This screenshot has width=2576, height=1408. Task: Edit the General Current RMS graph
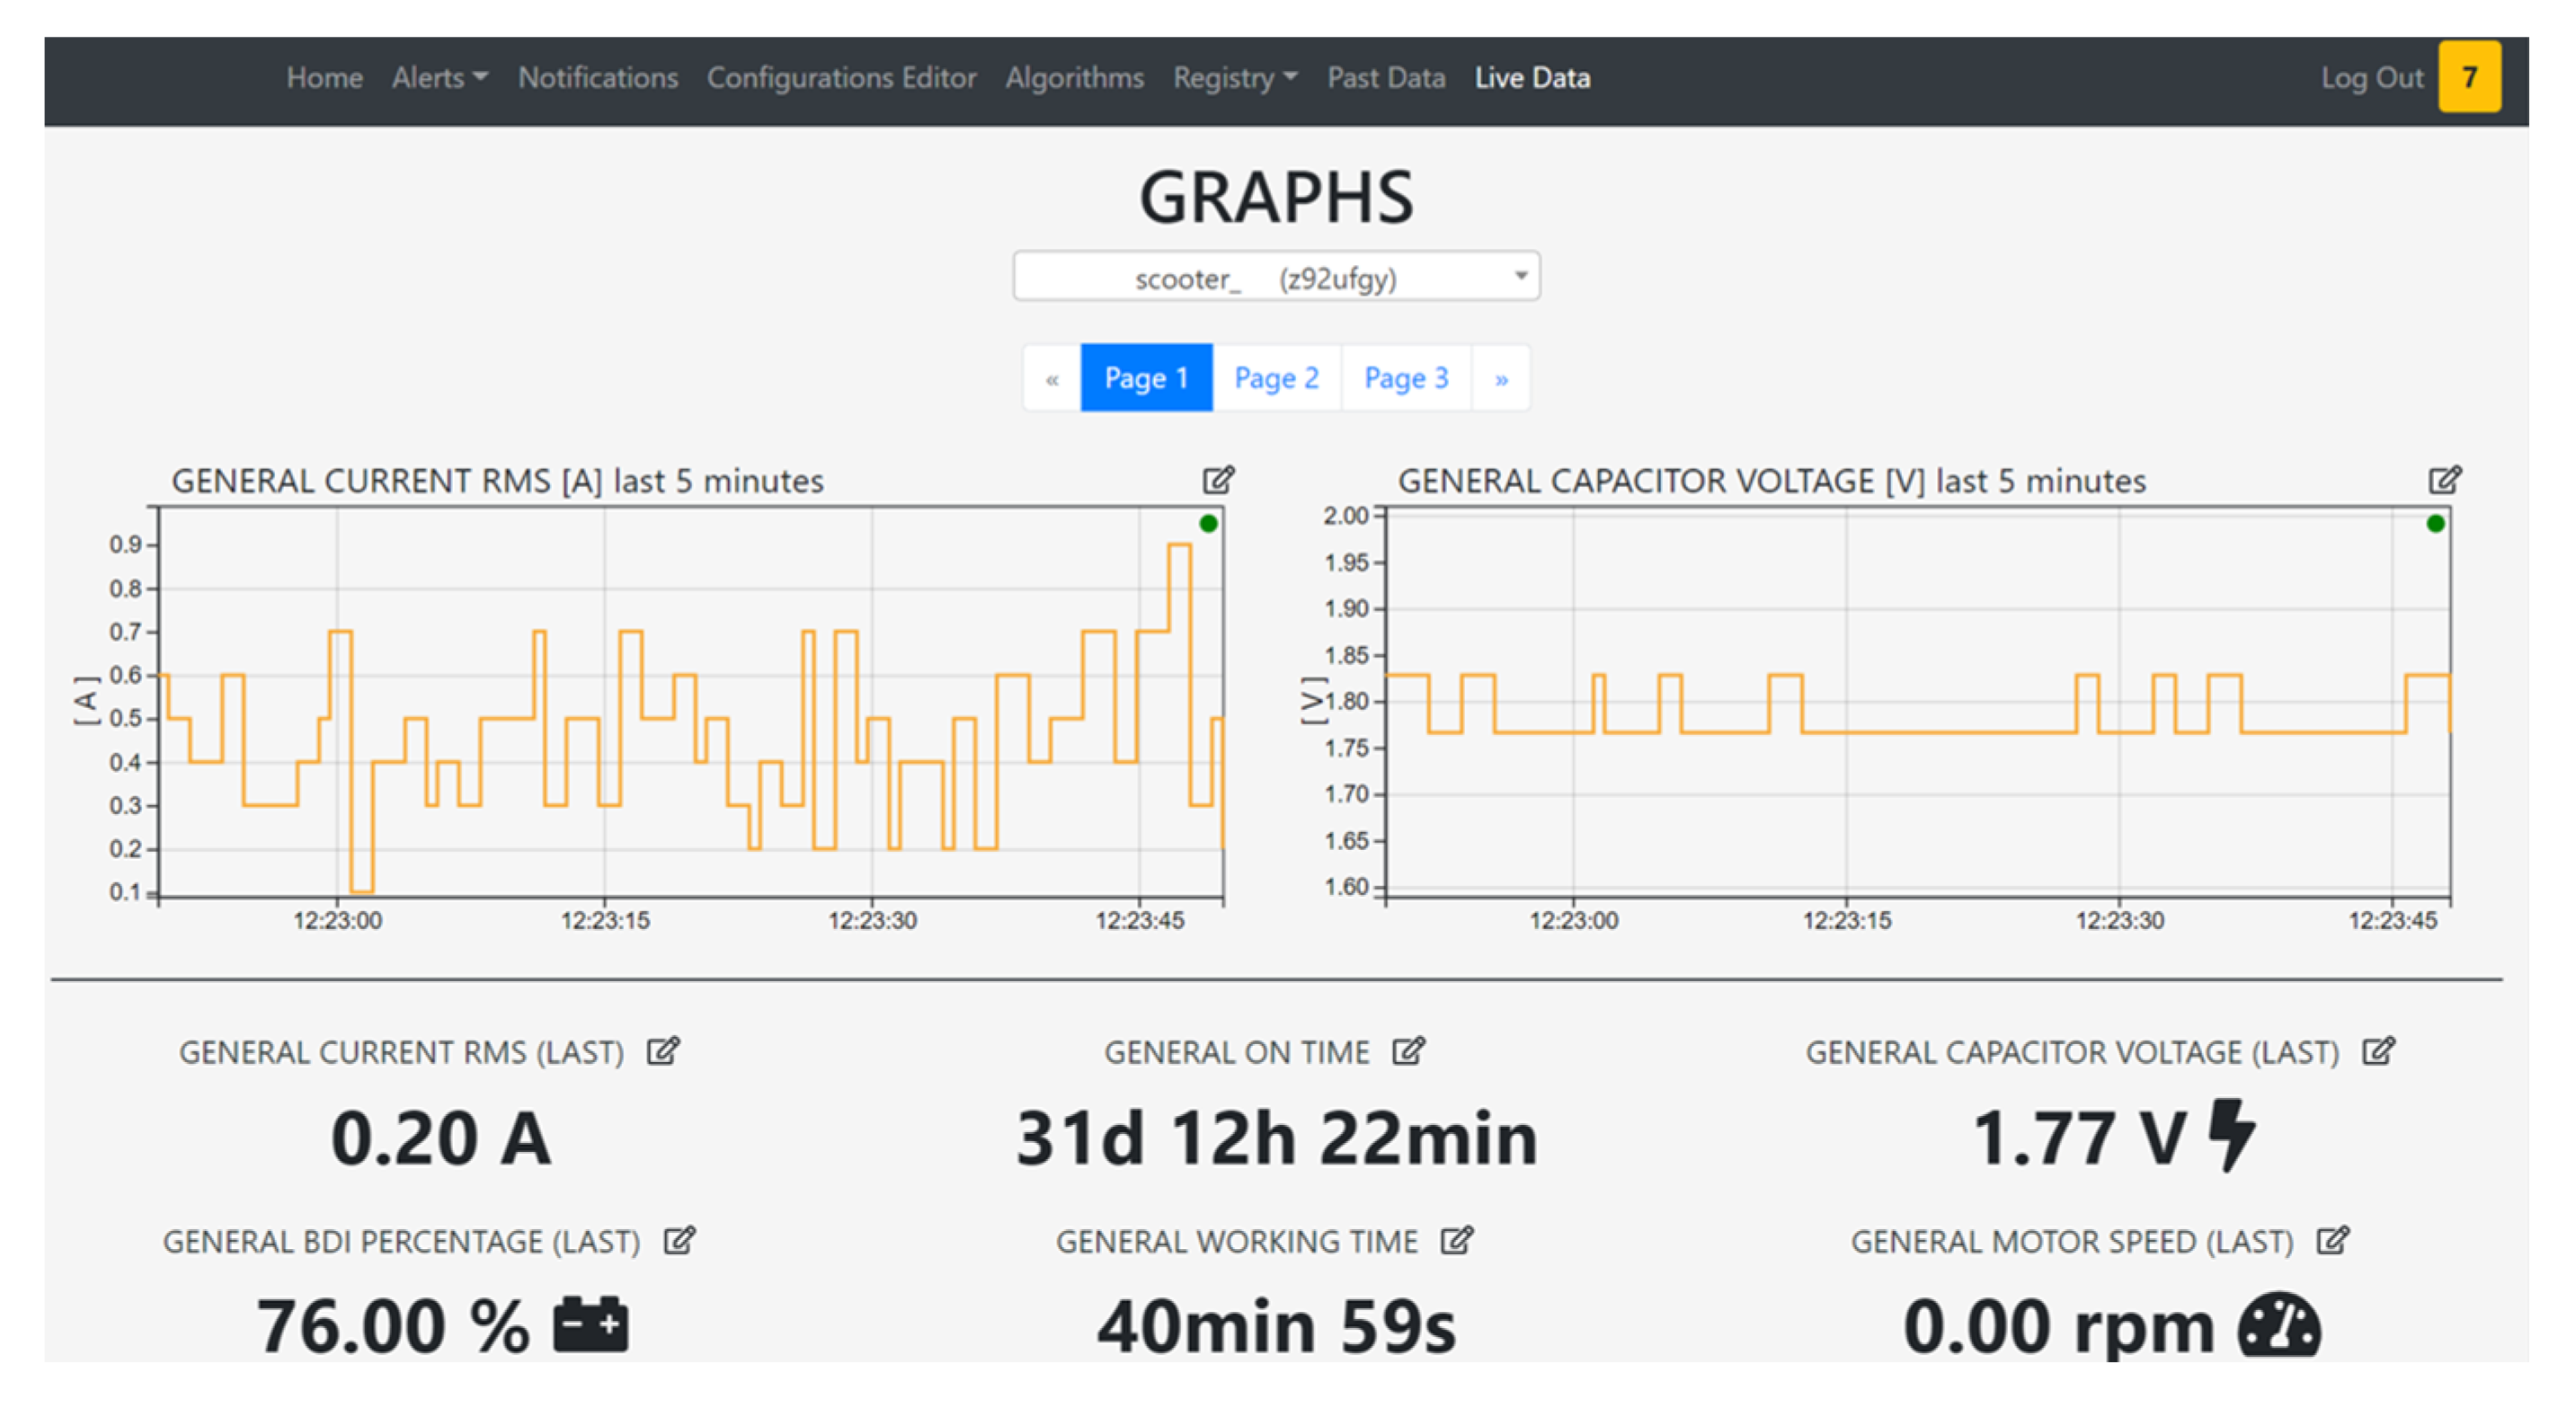(x=1217, y=480)
